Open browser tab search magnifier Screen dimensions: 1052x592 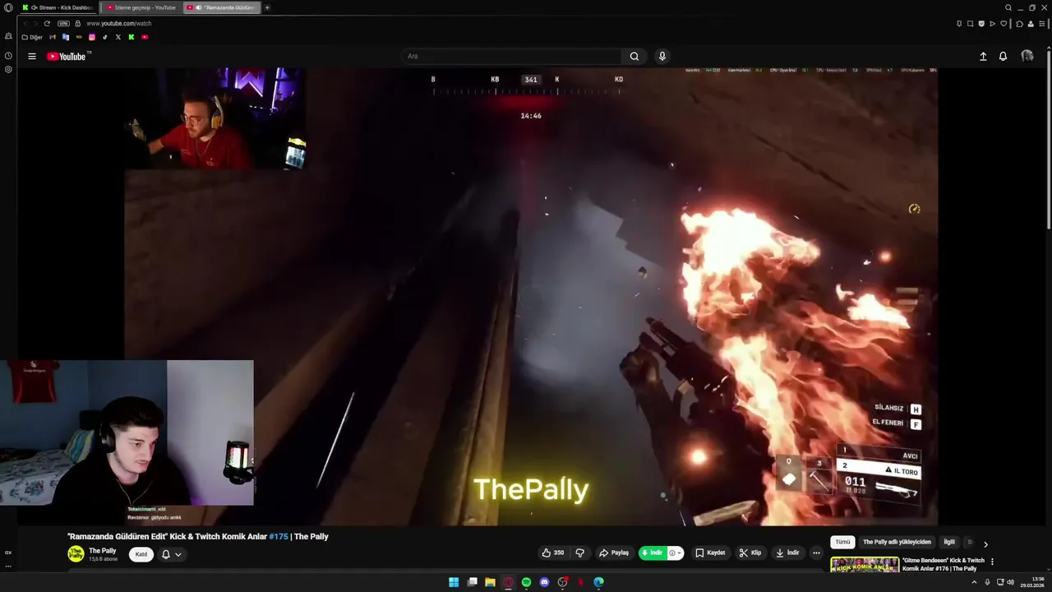click(1008, 7)
